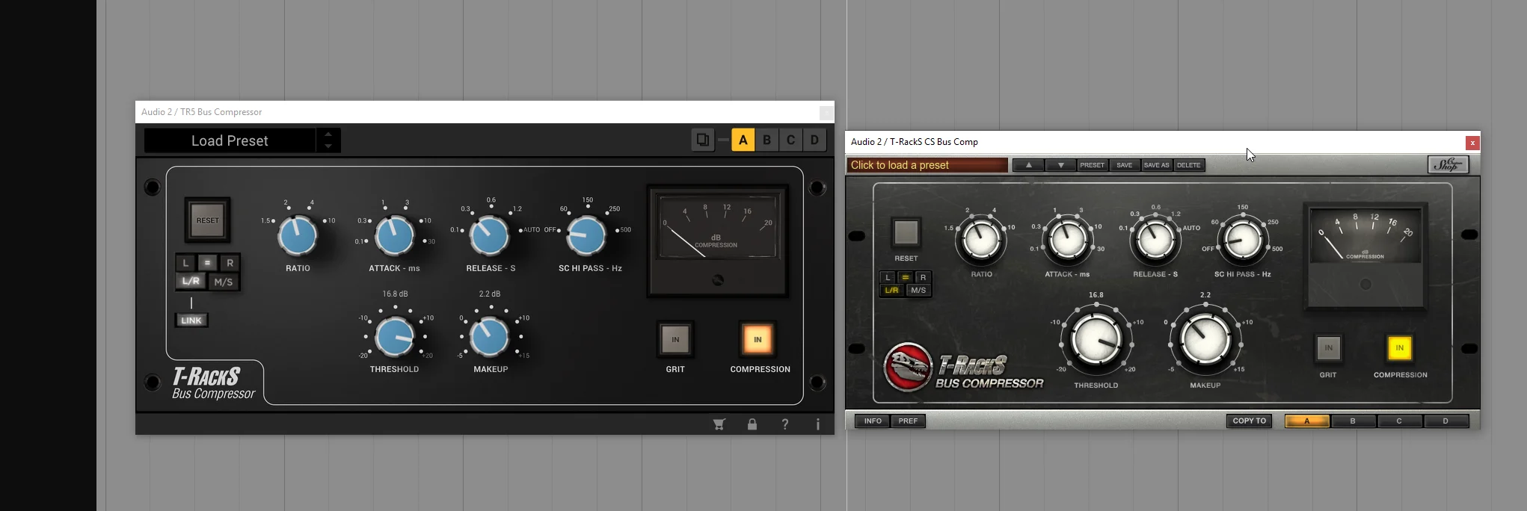Click INFO button in CS Bus Comp footer
1527x511 pixels.
click(873, 421)
